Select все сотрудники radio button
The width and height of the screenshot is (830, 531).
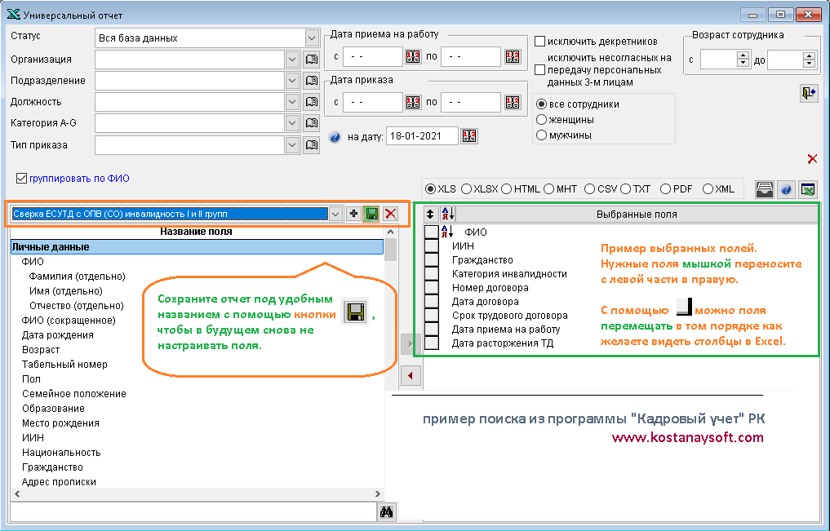[x=541, y=104]
